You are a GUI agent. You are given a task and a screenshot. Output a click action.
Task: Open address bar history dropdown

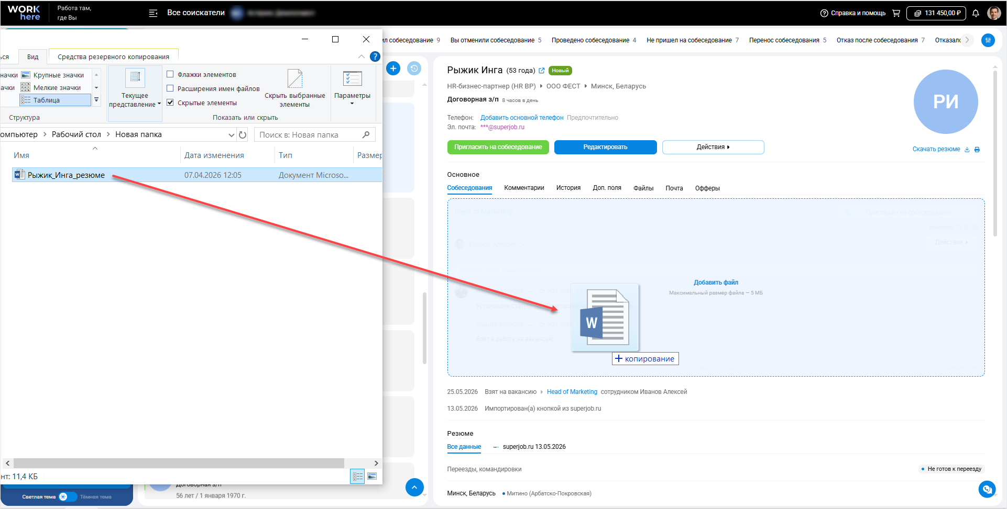pos(231,135)
